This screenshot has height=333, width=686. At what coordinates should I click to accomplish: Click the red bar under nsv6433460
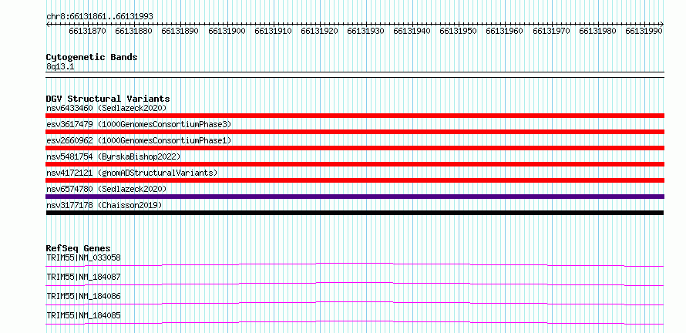pyautogui.click(x=355, y=116)
